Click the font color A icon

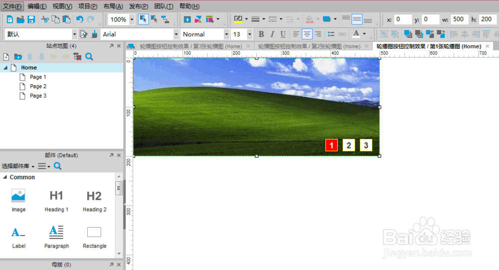(356, 34)
